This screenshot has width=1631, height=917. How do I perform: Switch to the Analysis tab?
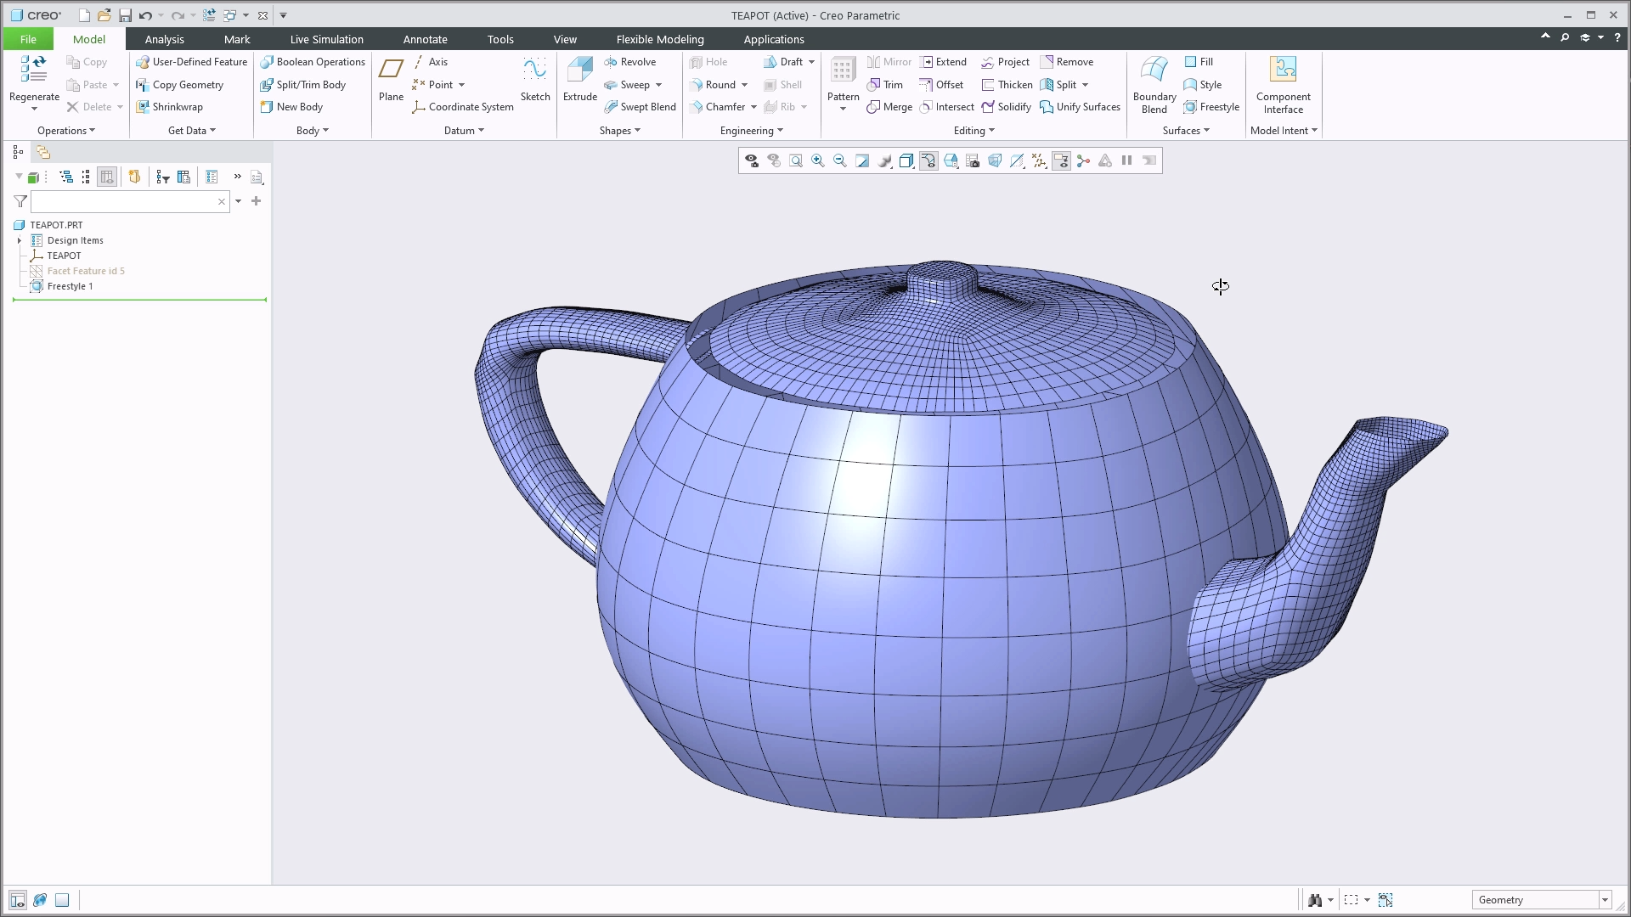tap(164, 39)
